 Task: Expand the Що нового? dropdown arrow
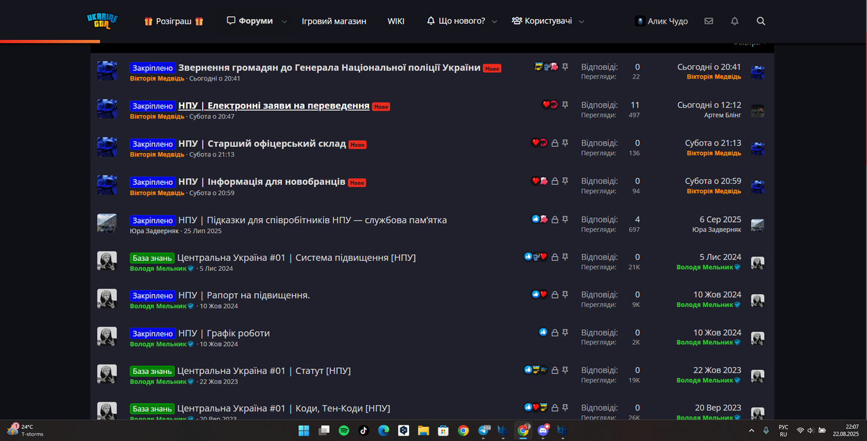[494, 22]
